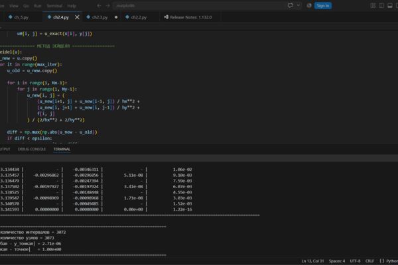The width and height of the screenshot is (398, 265).
Task: Click the terminal value 1.00e+00
Action: tap(52, 249)
